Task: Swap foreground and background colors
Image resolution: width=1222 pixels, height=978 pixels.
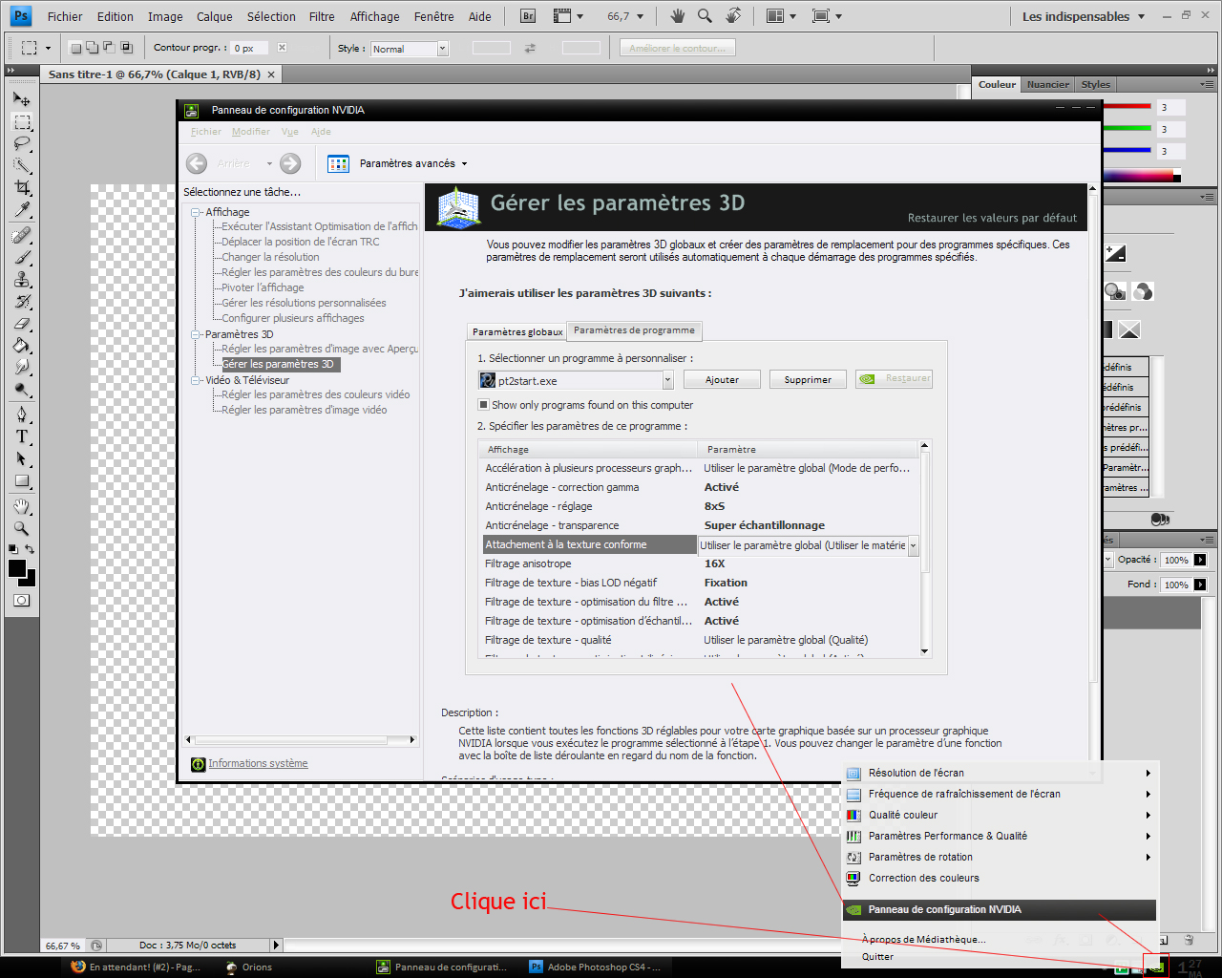Action: point(30,549)
